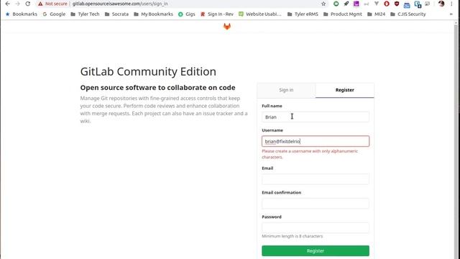Open the red circle extension icon

[387, 4]
